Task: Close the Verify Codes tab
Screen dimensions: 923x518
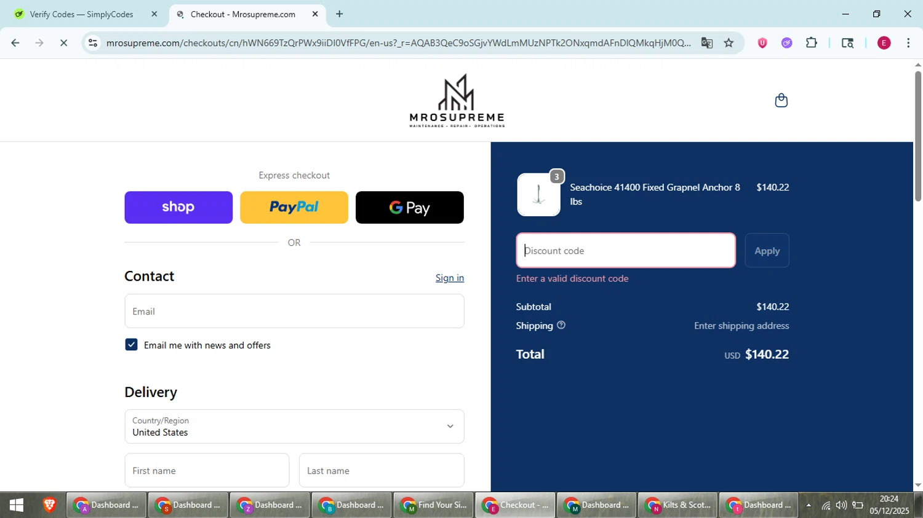Action: 154,14
